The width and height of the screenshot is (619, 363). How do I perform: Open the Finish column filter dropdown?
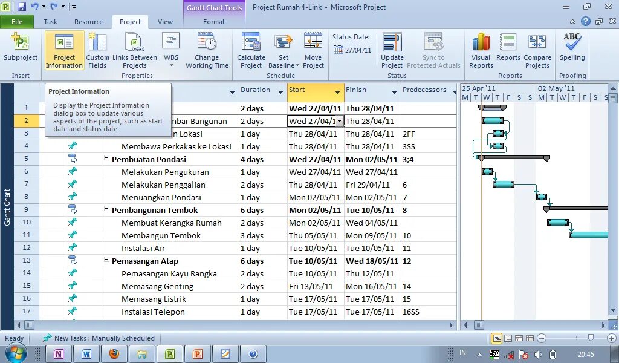[x=394, y=93]
